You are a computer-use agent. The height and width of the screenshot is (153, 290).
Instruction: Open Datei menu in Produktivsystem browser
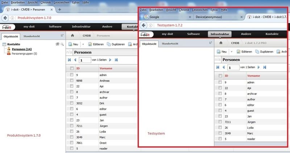point(5,3)
